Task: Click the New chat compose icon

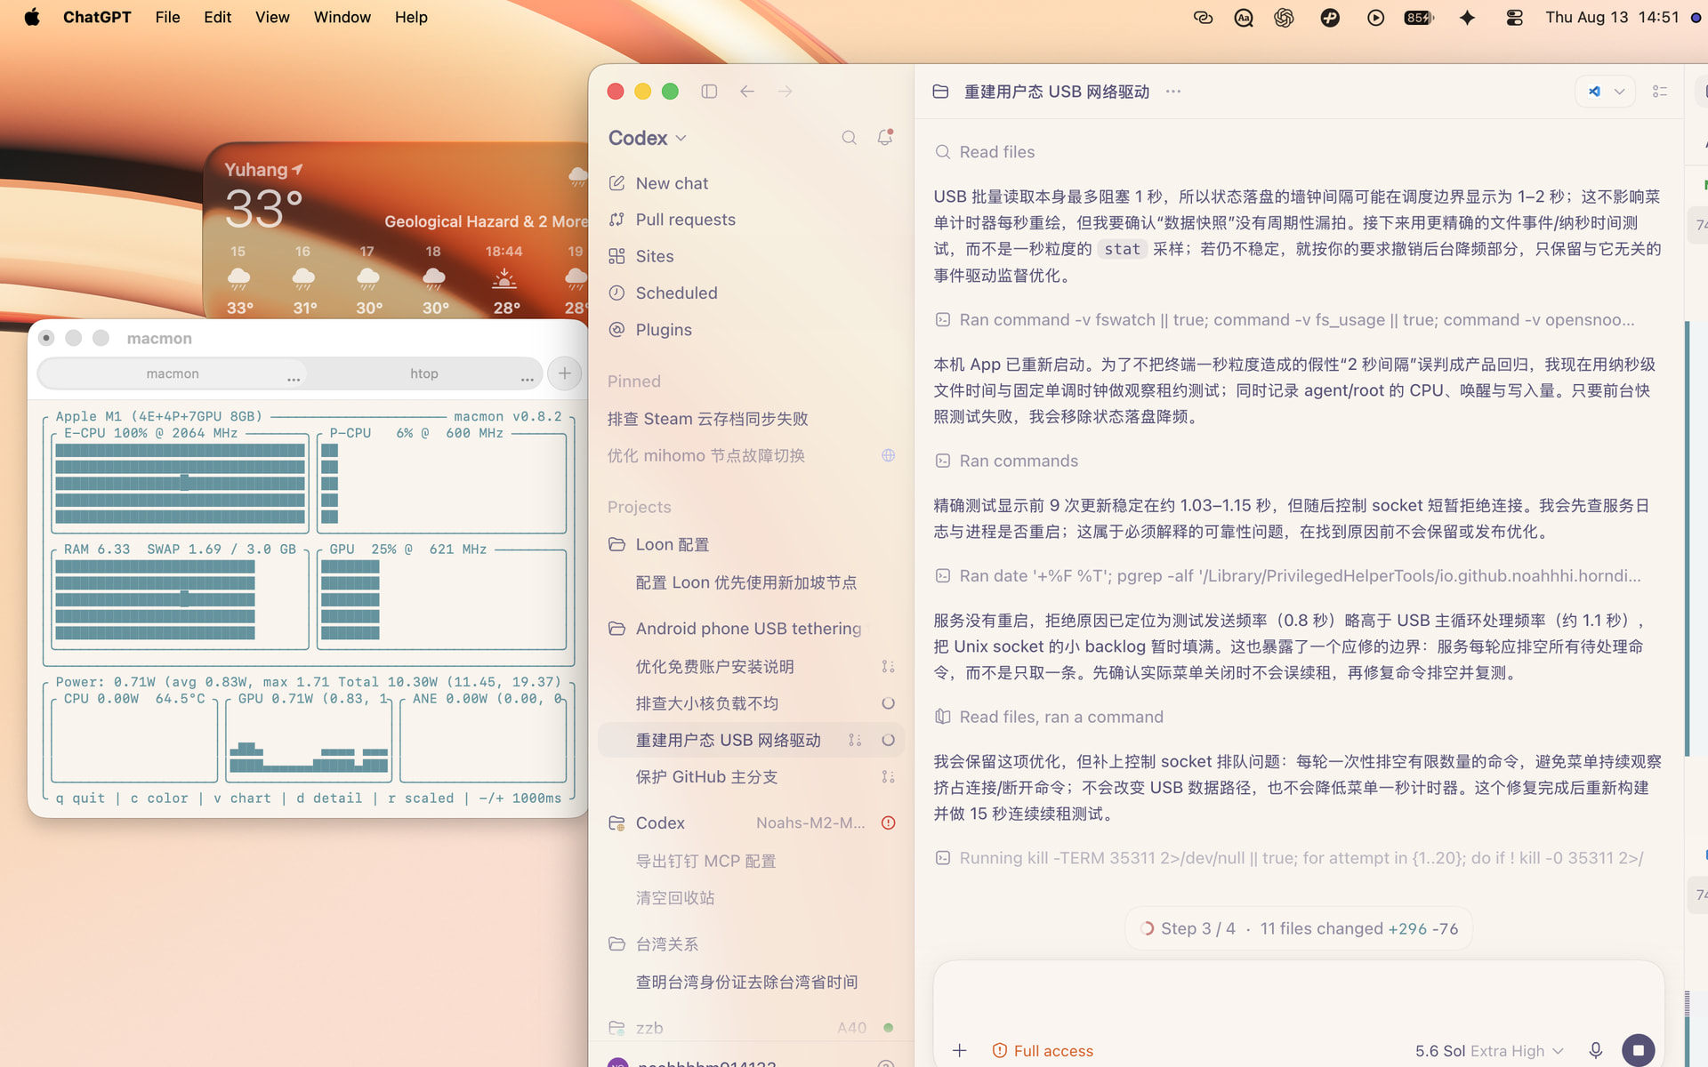Action: click(616, 183)
